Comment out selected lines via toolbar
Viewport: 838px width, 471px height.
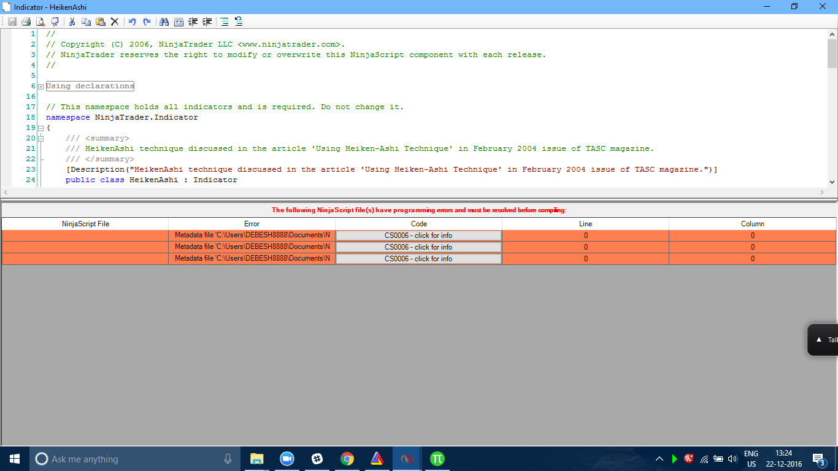coord(225,21)
